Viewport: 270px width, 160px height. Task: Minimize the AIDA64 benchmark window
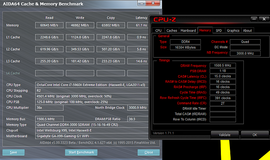[142, 3]
